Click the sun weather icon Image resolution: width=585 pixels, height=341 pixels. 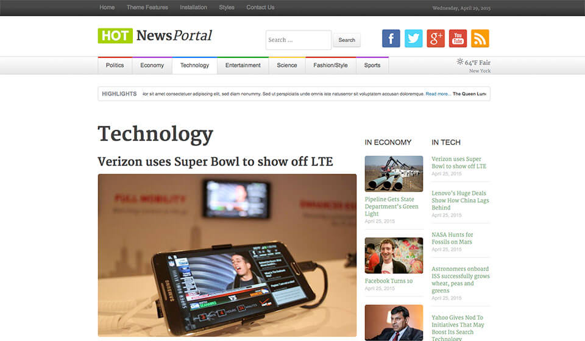click(460, 62)
